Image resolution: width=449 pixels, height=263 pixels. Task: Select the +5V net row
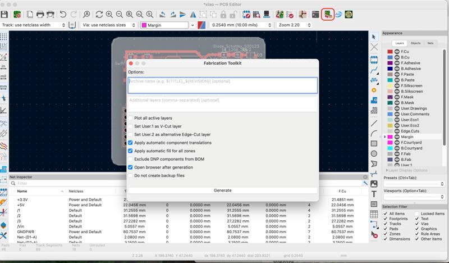tap(189, 205)
